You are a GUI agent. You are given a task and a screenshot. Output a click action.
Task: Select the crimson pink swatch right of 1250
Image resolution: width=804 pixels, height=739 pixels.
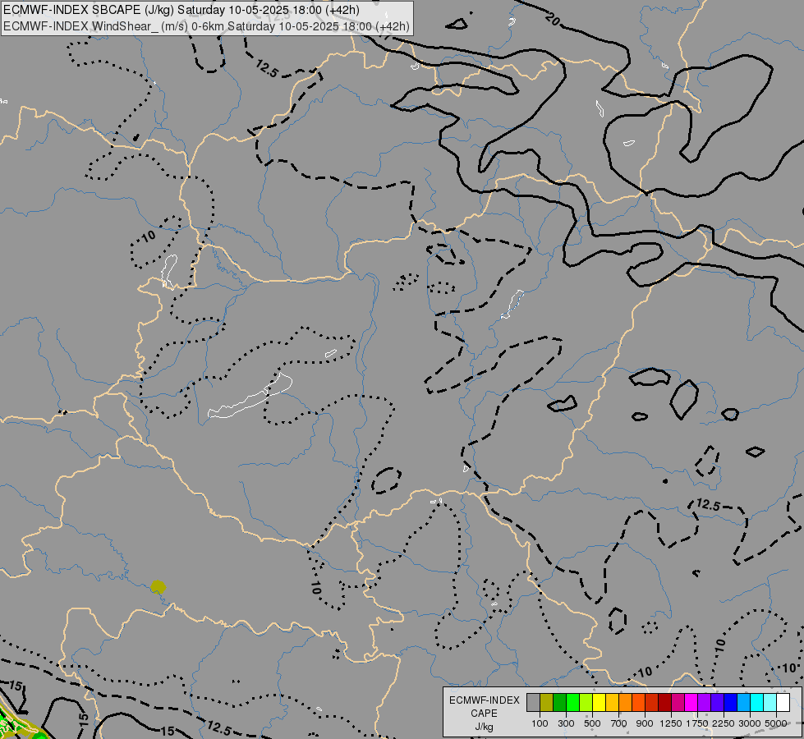(678, 703)
